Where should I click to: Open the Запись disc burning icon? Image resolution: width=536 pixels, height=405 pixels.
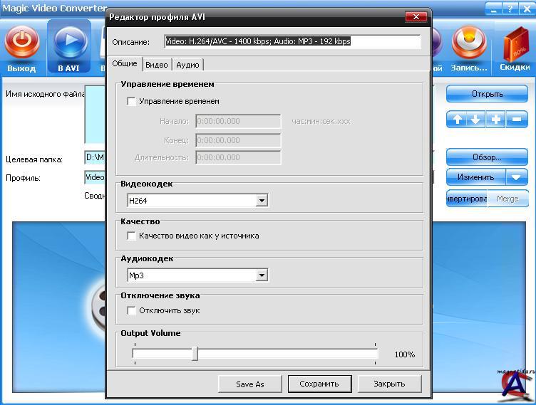pos(469,42)
